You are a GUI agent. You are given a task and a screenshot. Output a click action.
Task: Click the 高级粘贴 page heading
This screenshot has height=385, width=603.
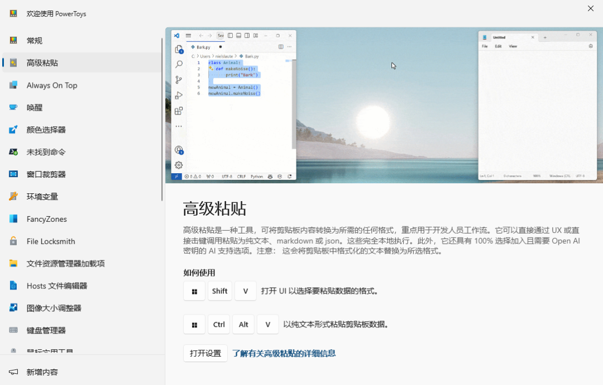214,208
